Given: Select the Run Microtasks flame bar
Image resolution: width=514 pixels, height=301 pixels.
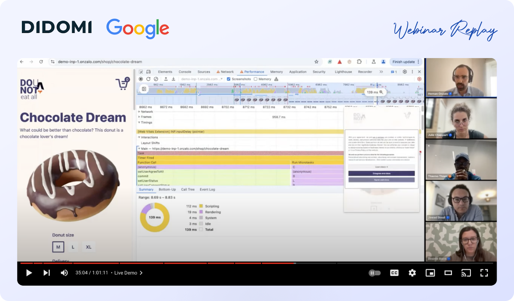Looking at the screenshot, I should click(x=317, y=162).
